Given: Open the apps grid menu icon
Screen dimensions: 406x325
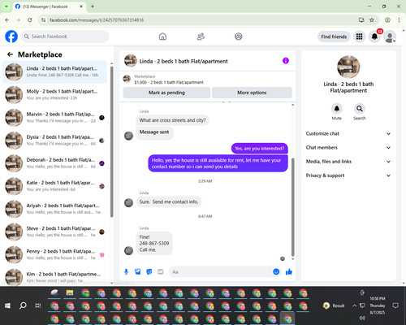Looking at the screenshot, I should click(359, 37).
